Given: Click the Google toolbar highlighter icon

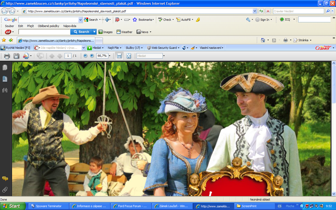Looking at the screenshot, I should [x=198, y=20].
